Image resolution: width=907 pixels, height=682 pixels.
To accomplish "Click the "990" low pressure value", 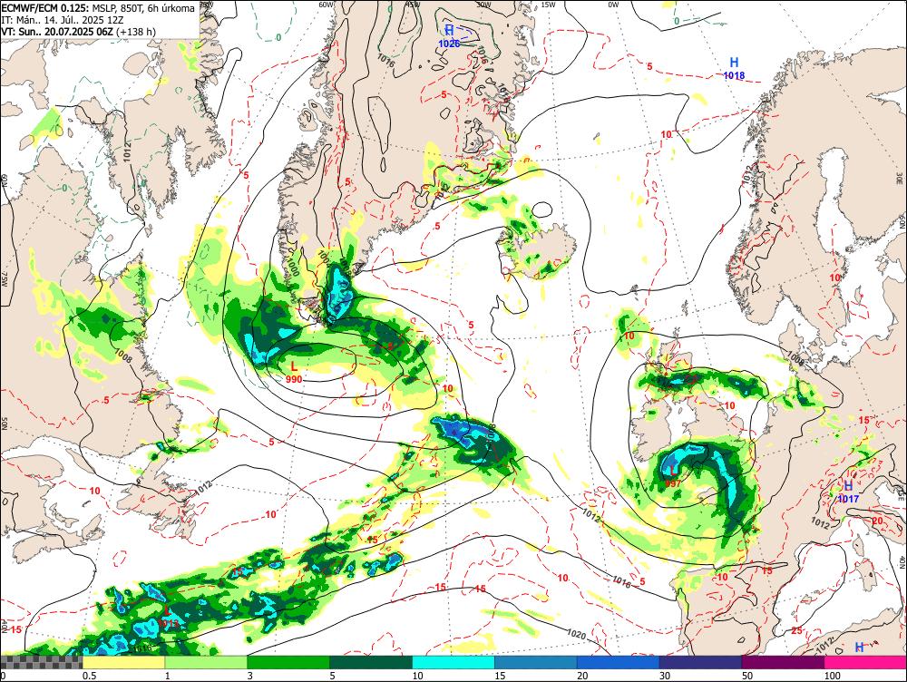I will tap(294, 379).
